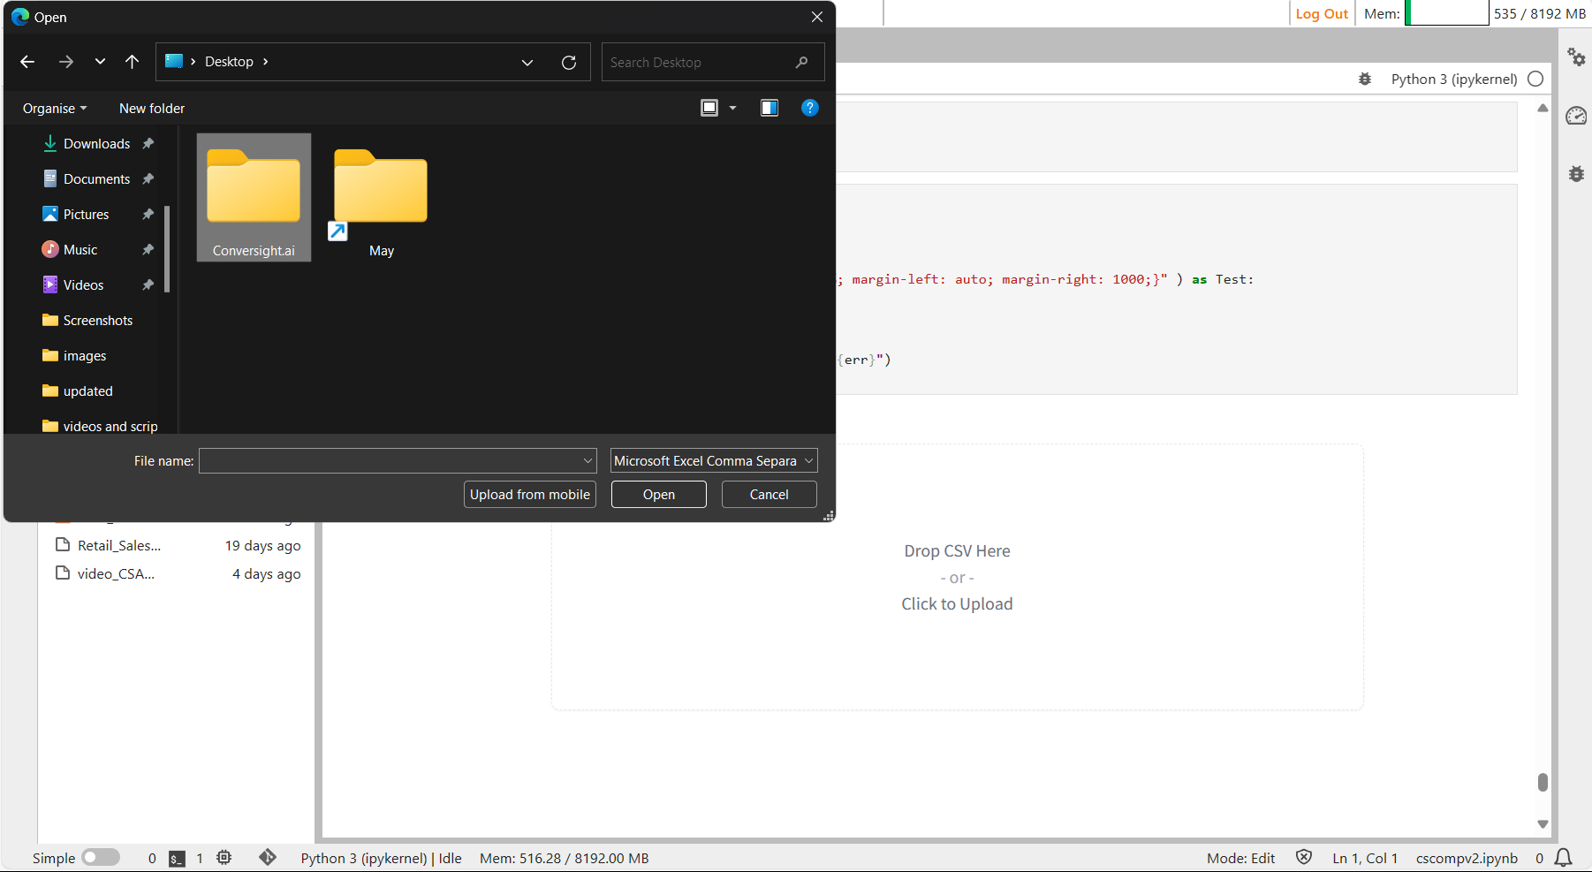Viewport: 1592px width, 872px height.
Task: Click notebook scrollbar thumb
Action: click(1543, 782)
